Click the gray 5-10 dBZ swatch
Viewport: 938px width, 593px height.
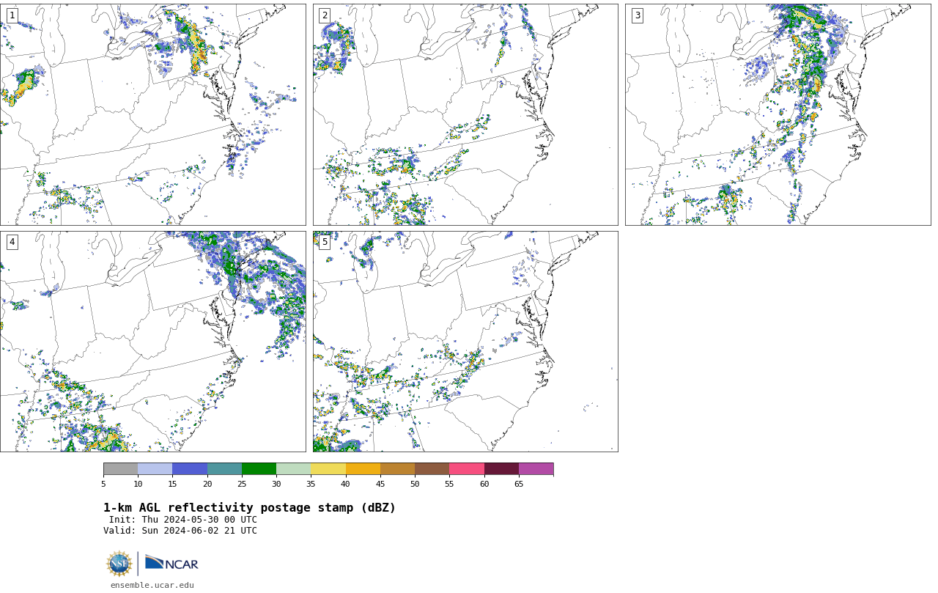(120, 469)
